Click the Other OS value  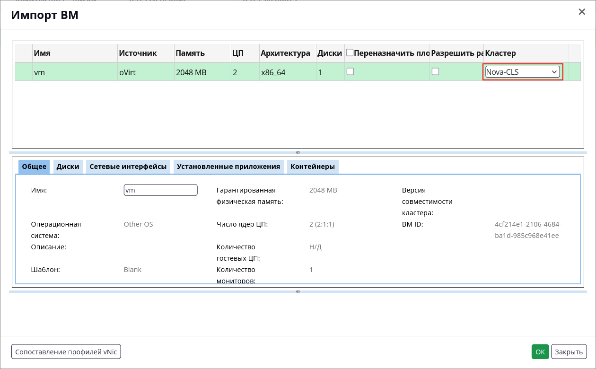point(138,224)
